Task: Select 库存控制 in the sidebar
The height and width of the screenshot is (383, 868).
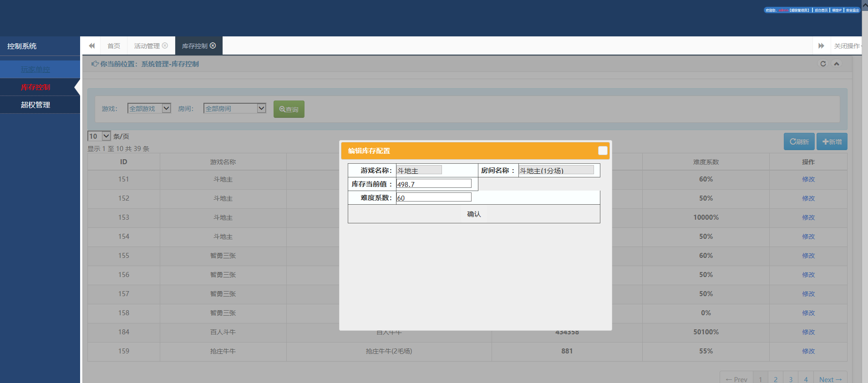Action: click(x=36, y=87)
